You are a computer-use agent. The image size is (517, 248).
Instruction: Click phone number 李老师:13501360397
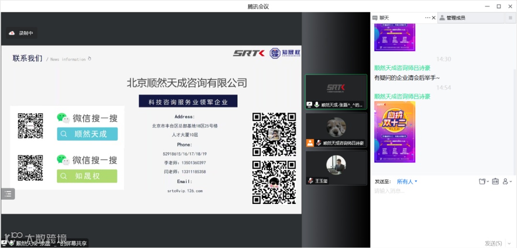[185, 163]
